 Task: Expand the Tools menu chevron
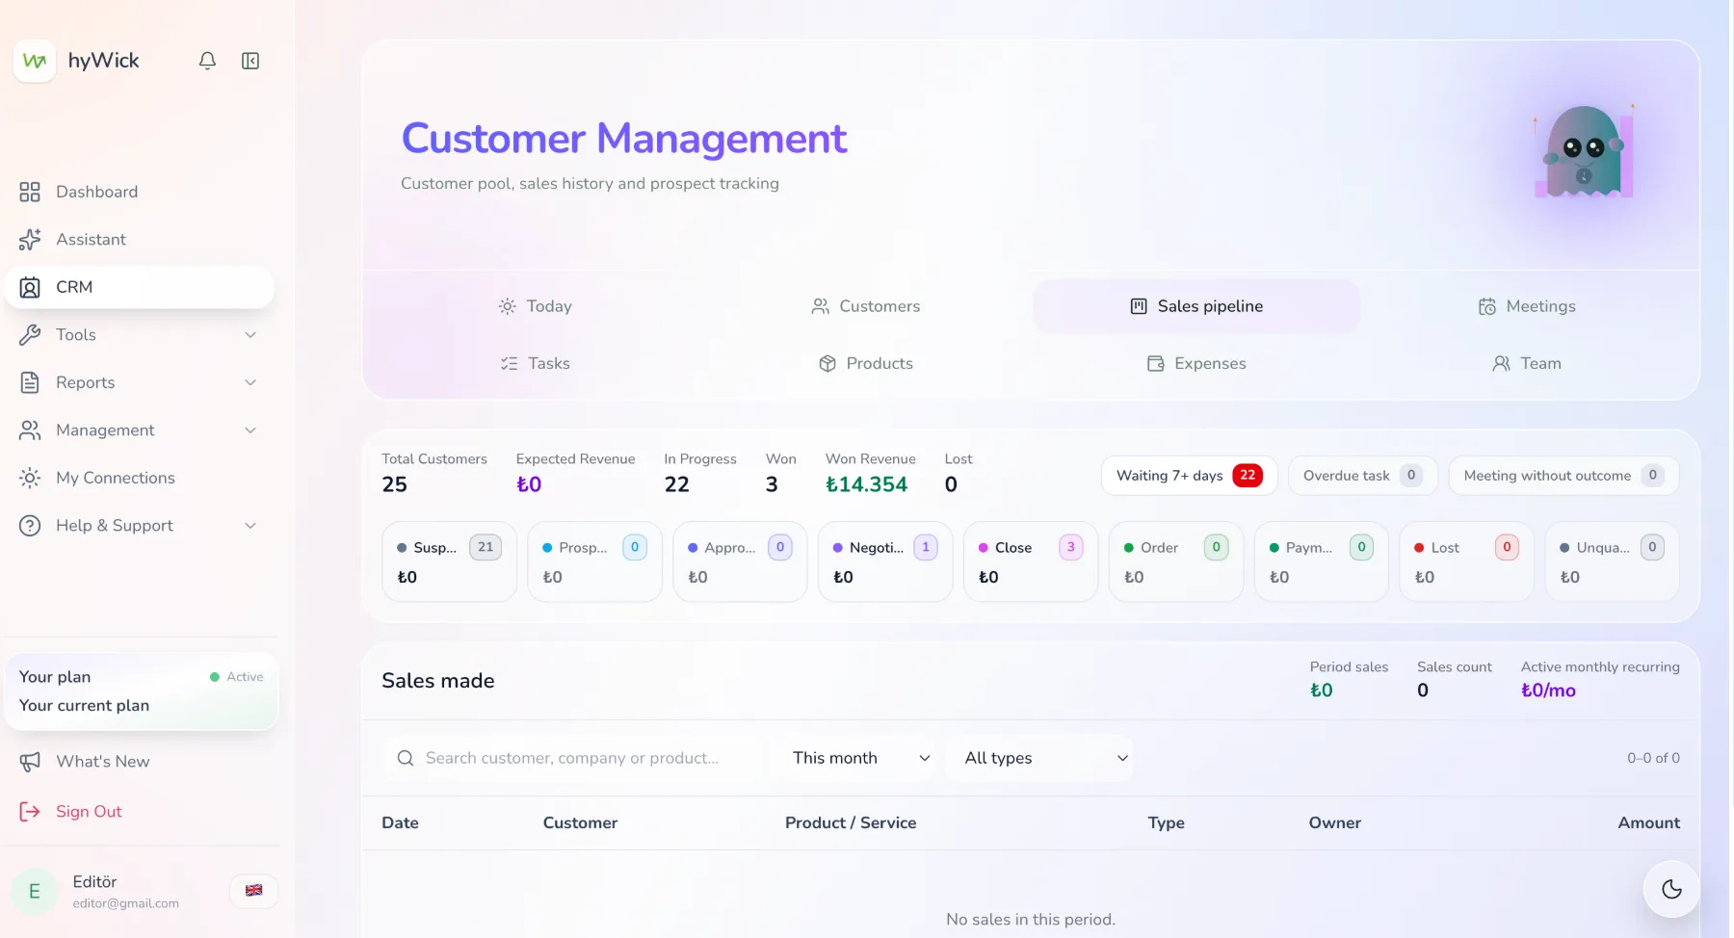(x=250, y=335)
